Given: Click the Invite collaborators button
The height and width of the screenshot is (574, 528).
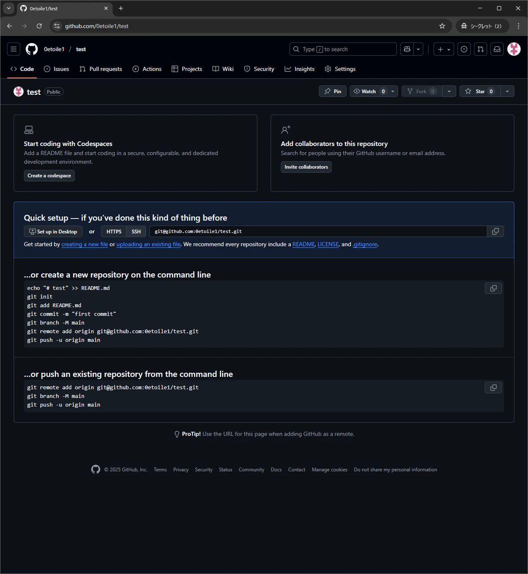Looking at the screenshot, I should (x=306, y=167).
